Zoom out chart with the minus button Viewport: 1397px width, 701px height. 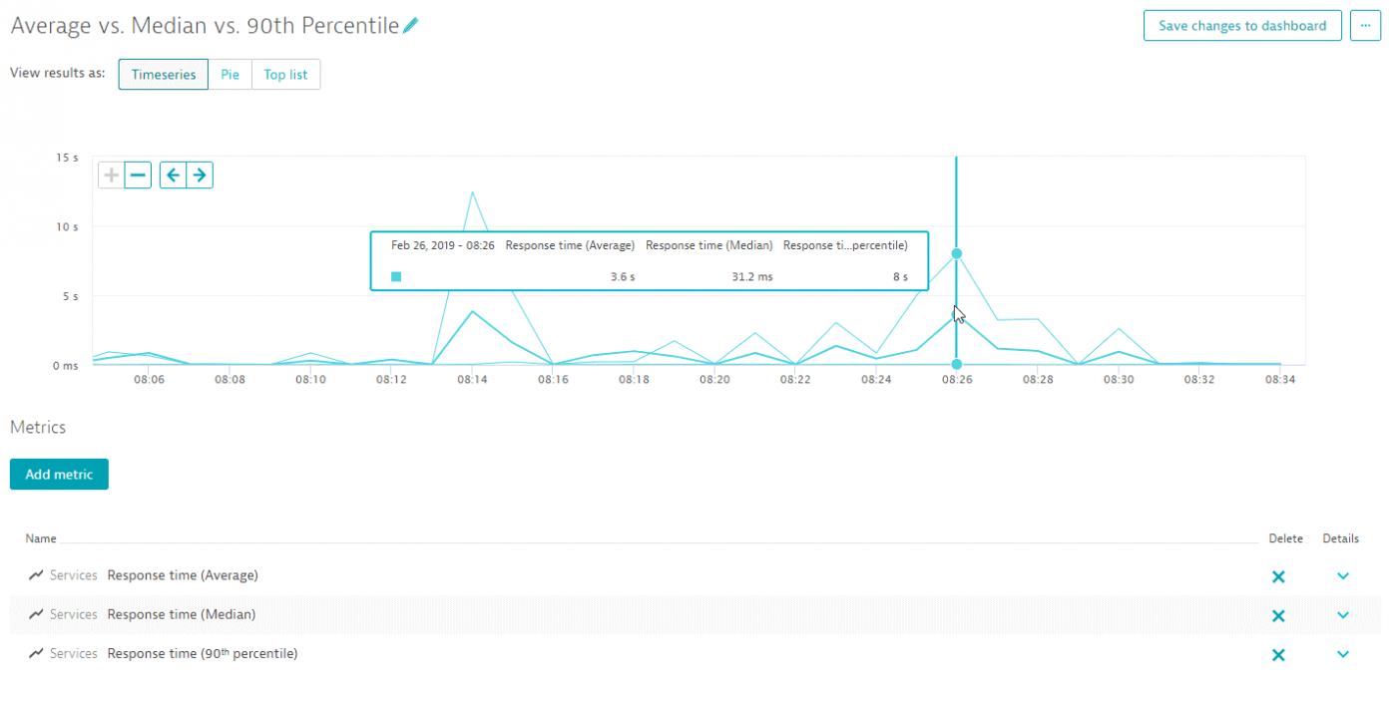tap(139, 175)
